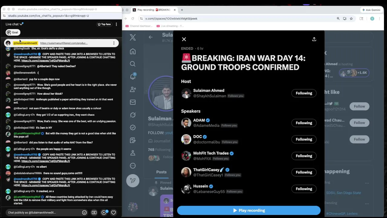Open speaker ADAM profile name
The width and height of the screenshot is (387, 218).
pyautogui.click(x=199, y=120)
